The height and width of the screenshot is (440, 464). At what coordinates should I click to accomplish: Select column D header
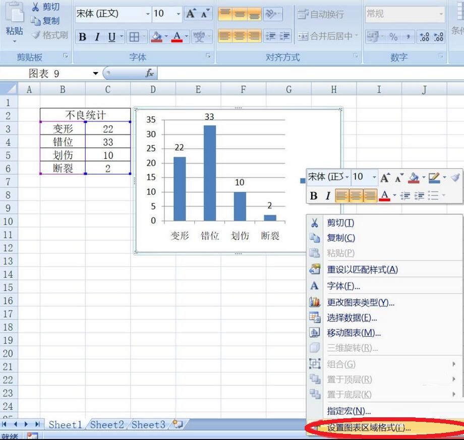click(153, 89)
